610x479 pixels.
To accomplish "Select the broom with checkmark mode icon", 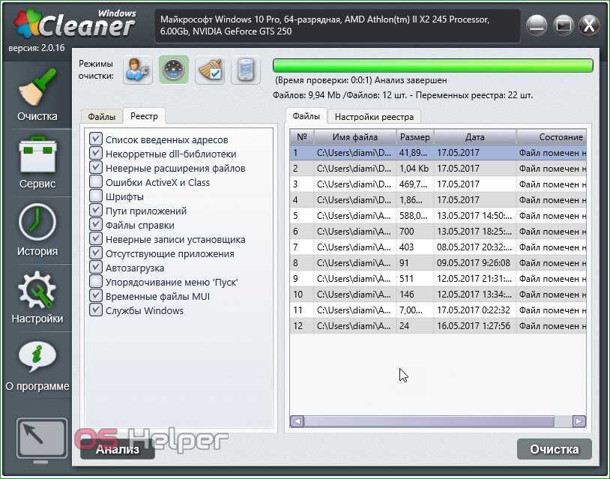I will pyautogui.click(x=210, y=70).
